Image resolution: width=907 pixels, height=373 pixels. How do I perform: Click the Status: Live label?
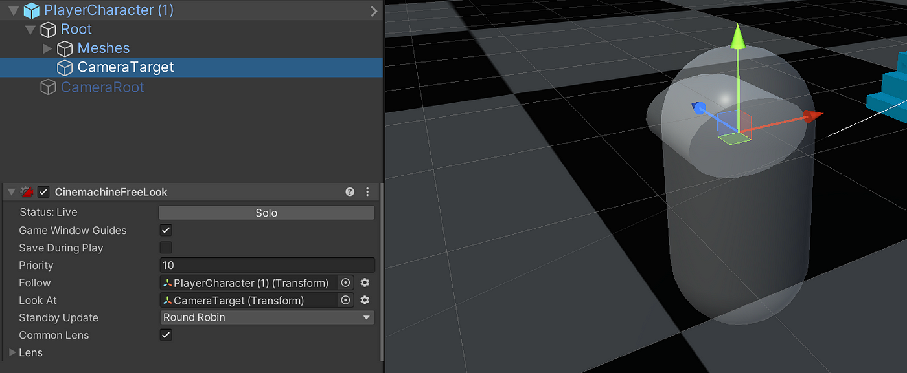coord(48,213)
